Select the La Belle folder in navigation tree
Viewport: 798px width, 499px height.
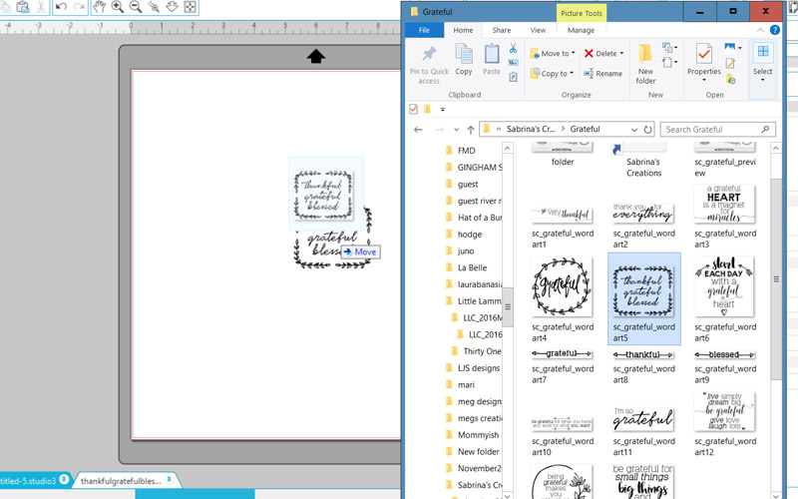[x=472, y=267]
